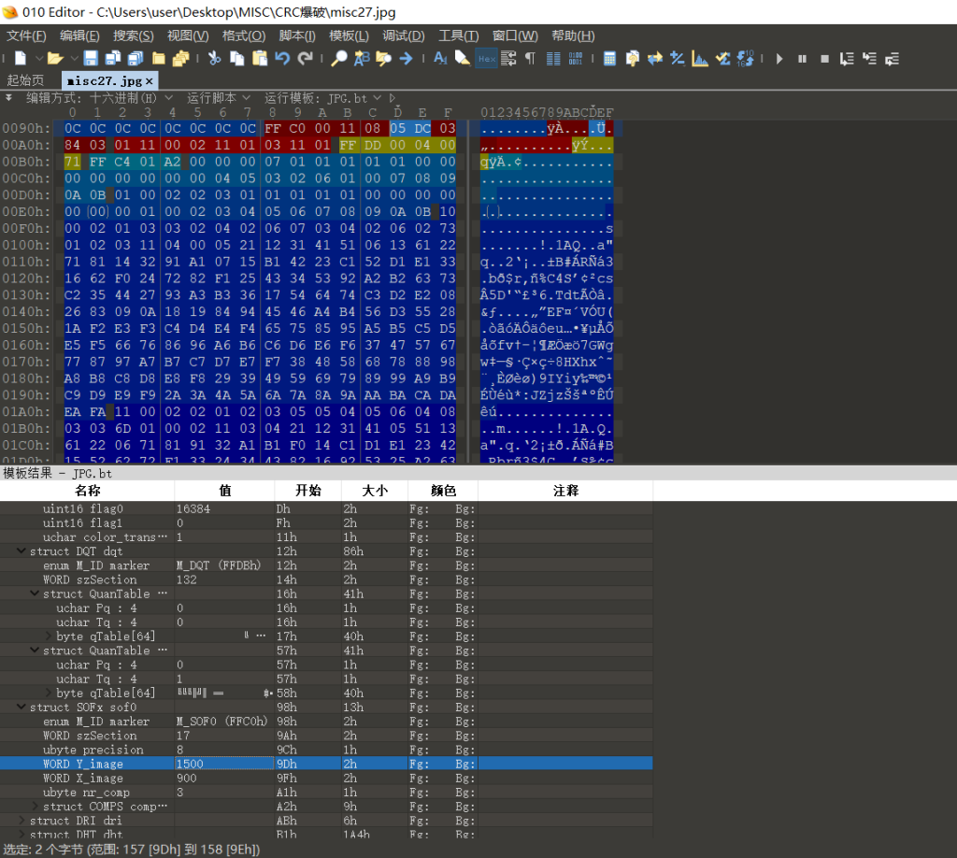Click the Undo arrow icon

tap(282, 58)
